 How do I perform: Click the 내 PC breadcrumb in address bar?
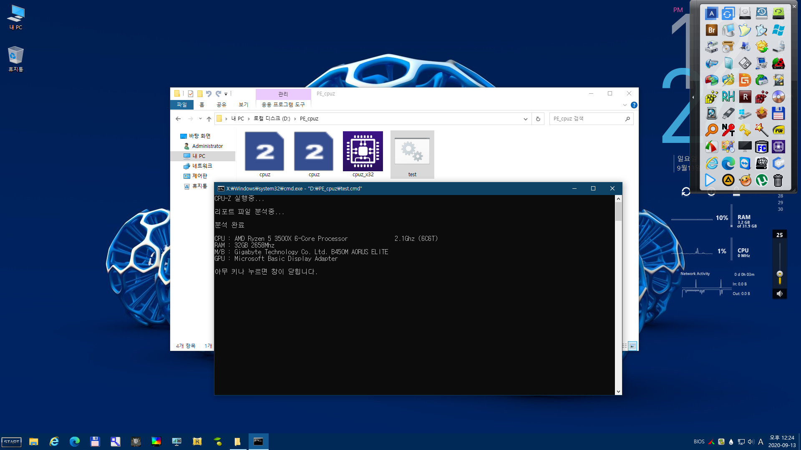[x=238, y=119]
